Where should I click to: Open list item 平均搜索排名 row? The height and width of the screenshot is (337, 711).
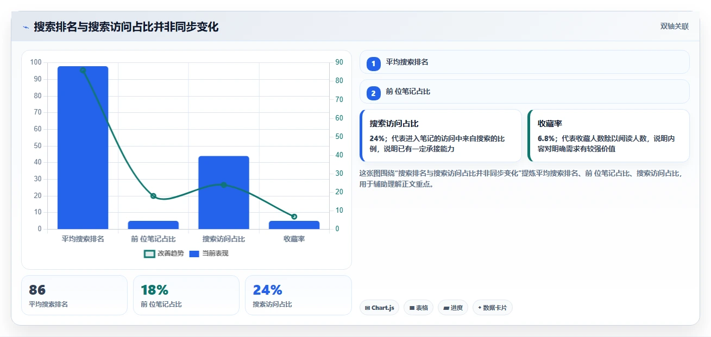point(525,62)
